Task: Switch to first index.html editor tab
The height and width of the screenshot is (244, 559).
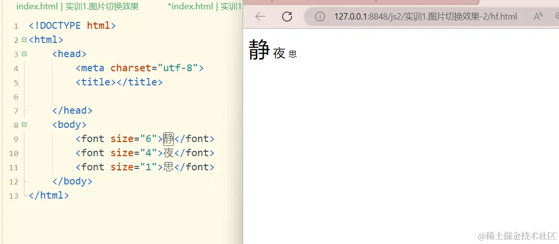Action: pos(77,6)
